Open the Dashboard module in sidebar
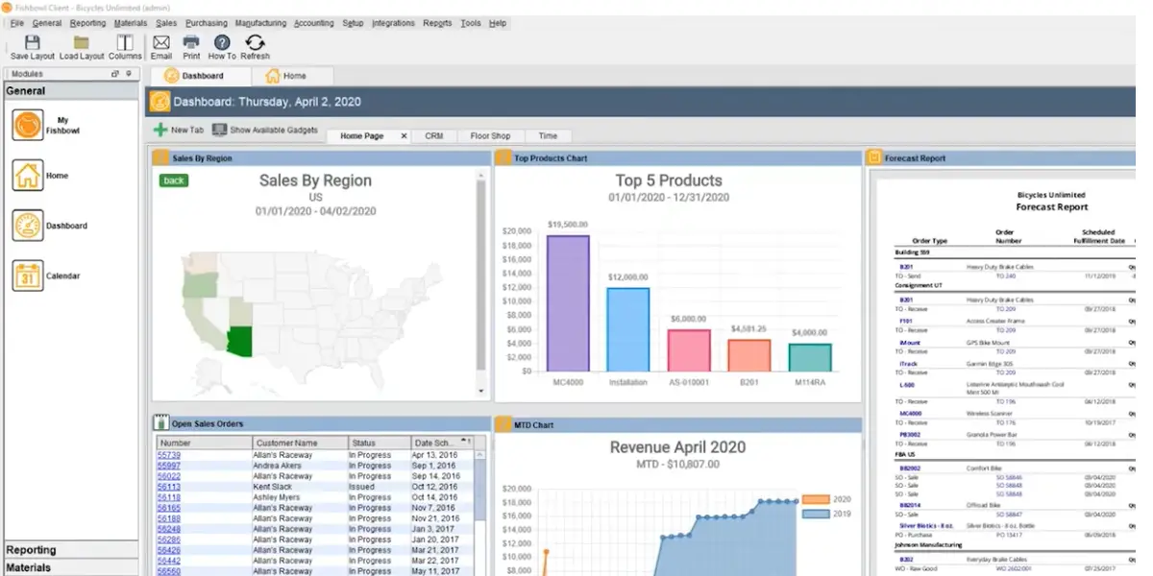 (x=28, y=226)
